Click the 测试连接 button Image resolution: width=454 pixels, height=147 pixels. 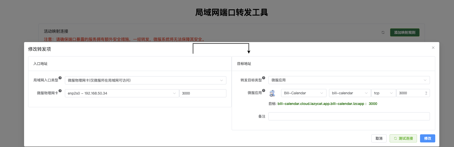pos(403,138)
